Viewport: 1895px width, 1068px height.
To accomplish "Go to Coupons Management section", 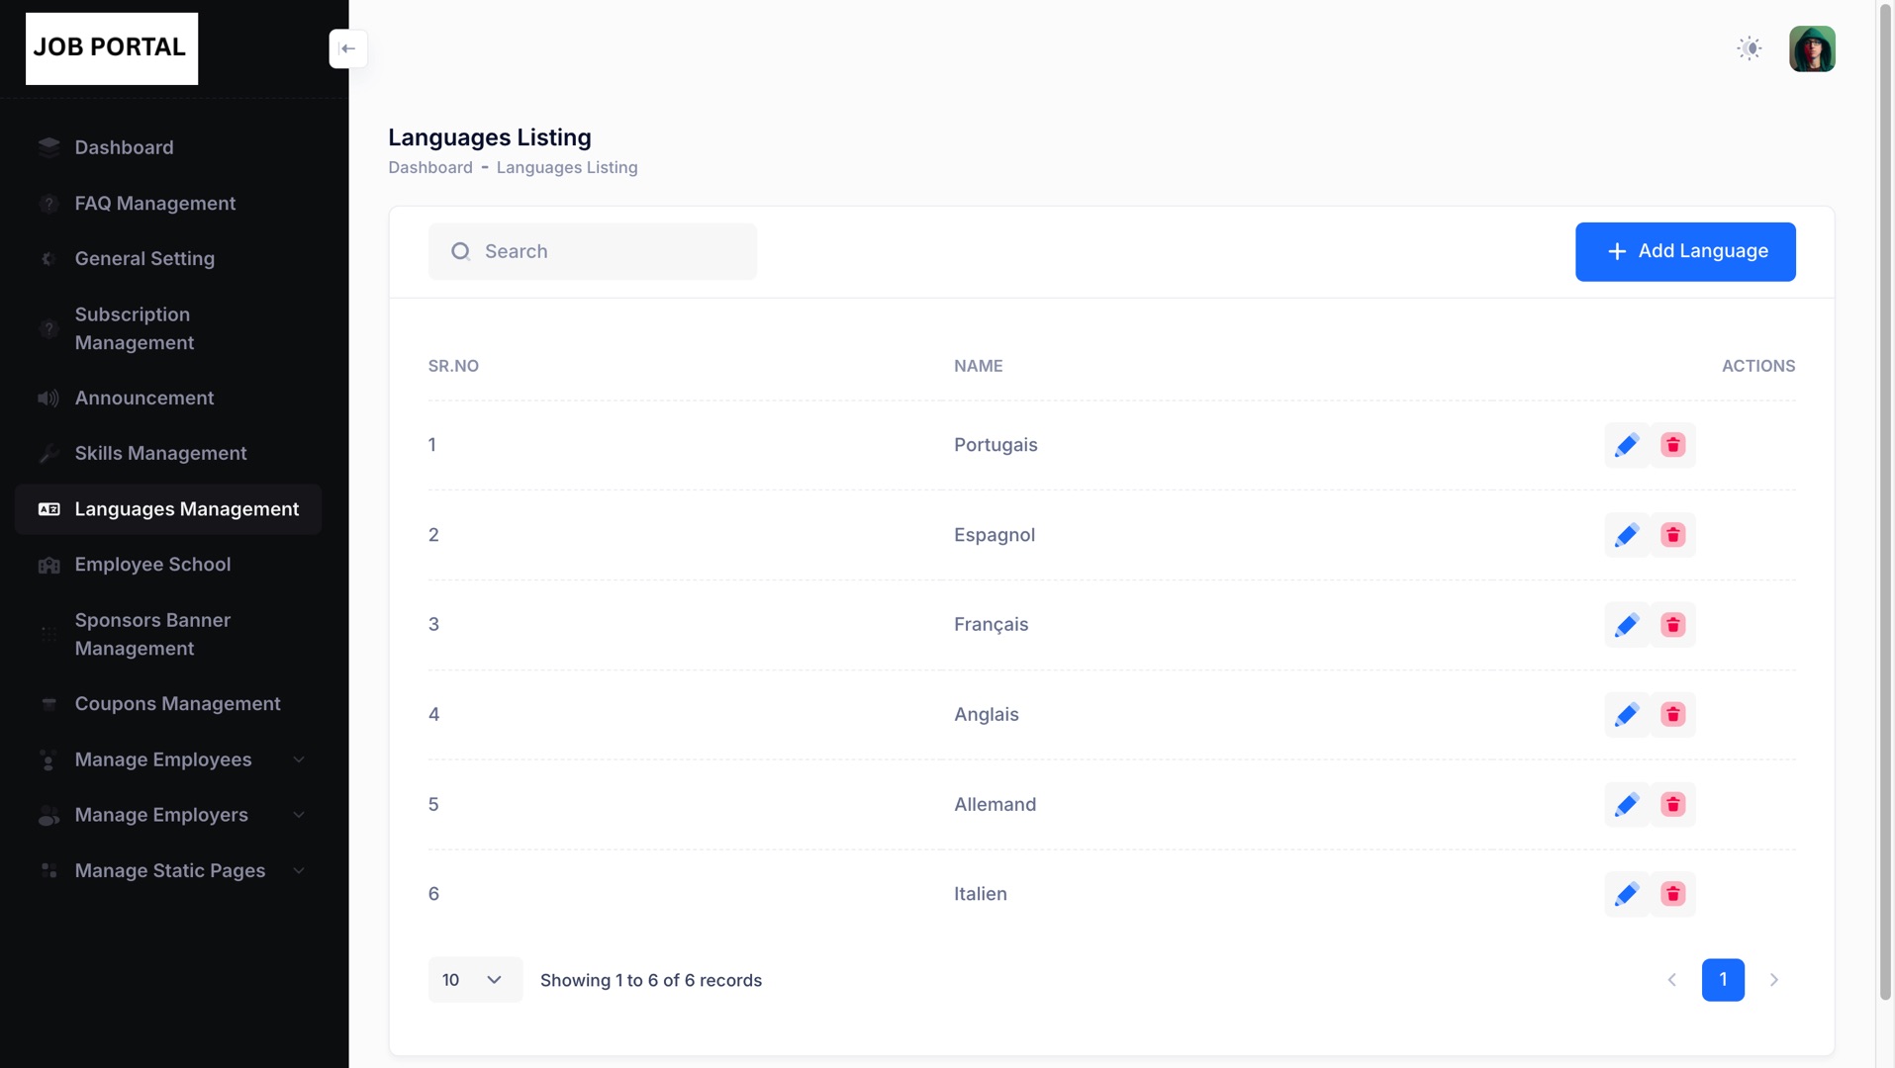I will pos(177,704).
